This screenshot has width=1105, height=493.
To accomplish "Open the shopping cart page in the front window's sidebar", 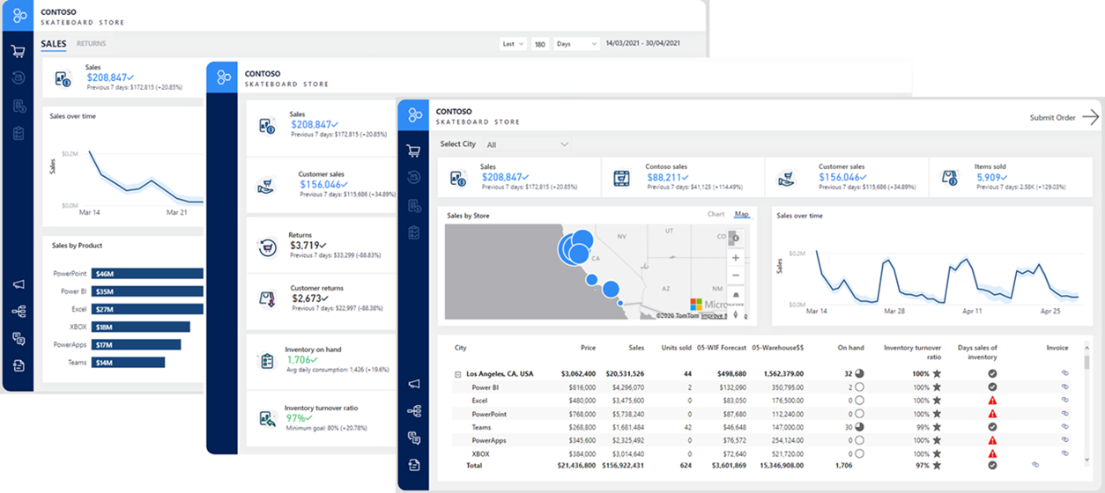I will [x=413, y=151].
